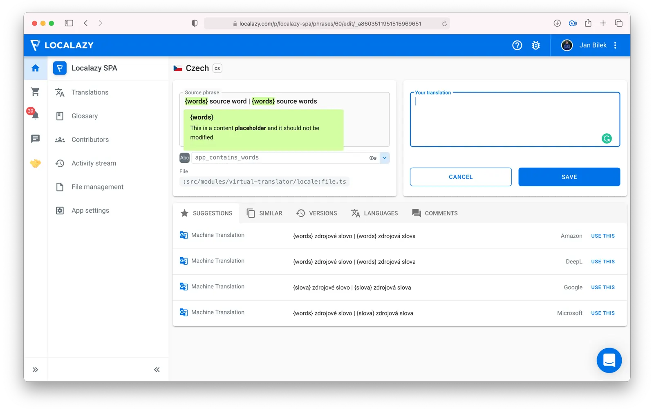Save the translation
Image resolution: width=654 pixels, height=409 pixels.
pos(569,177)
